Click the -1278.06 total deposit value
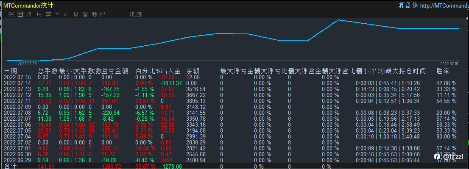This screenshot has height=169, width=469. click(171, 166)
